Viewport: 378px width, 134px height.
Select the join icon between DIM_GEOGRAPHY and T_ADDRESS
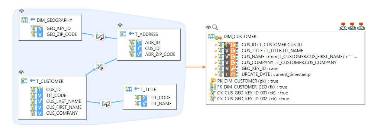[x=100, y=37]
